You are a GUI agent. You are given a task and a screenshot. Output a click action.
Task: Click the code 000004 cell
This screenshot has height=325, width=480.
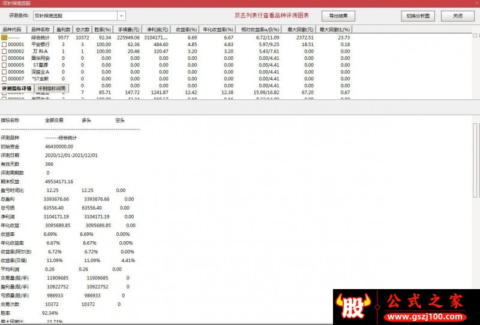coord(16,58)
